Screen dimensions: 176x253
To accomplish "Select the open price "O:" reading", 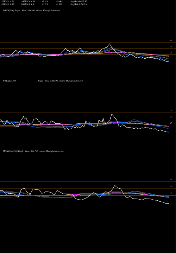I will [x=45, y=1].
